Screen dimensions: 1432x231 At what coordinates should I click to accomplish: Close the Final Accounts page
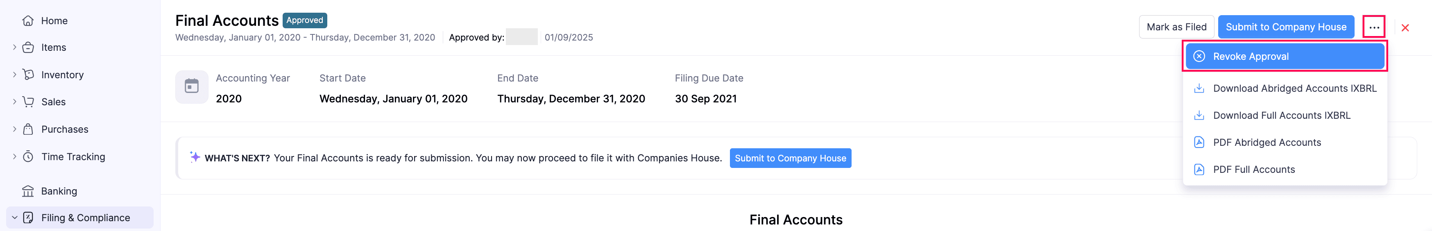point(1405,28)
